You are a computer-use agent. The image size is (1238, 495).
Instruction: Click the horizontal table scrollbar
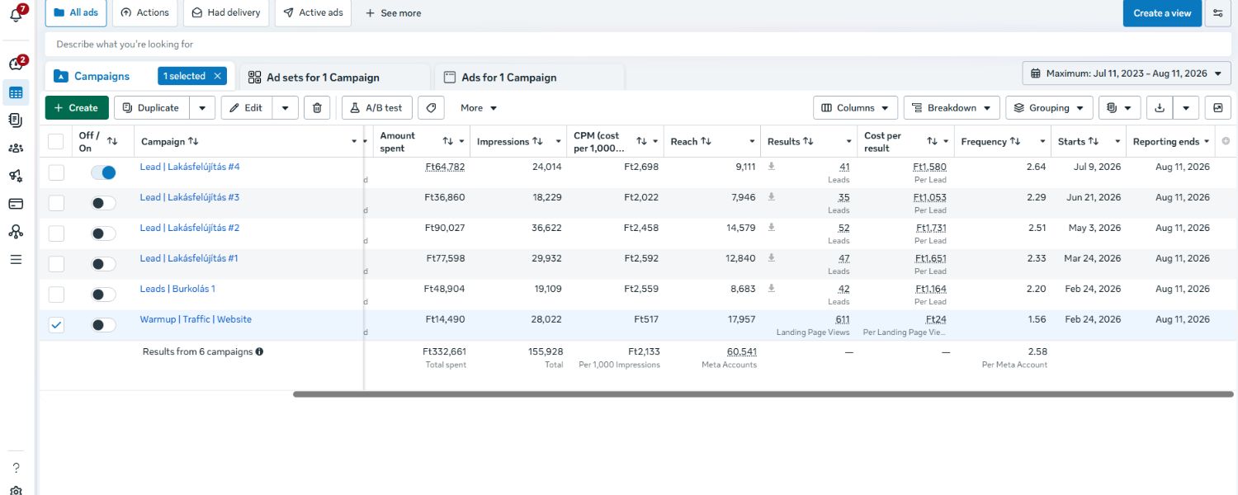point(763,394)
